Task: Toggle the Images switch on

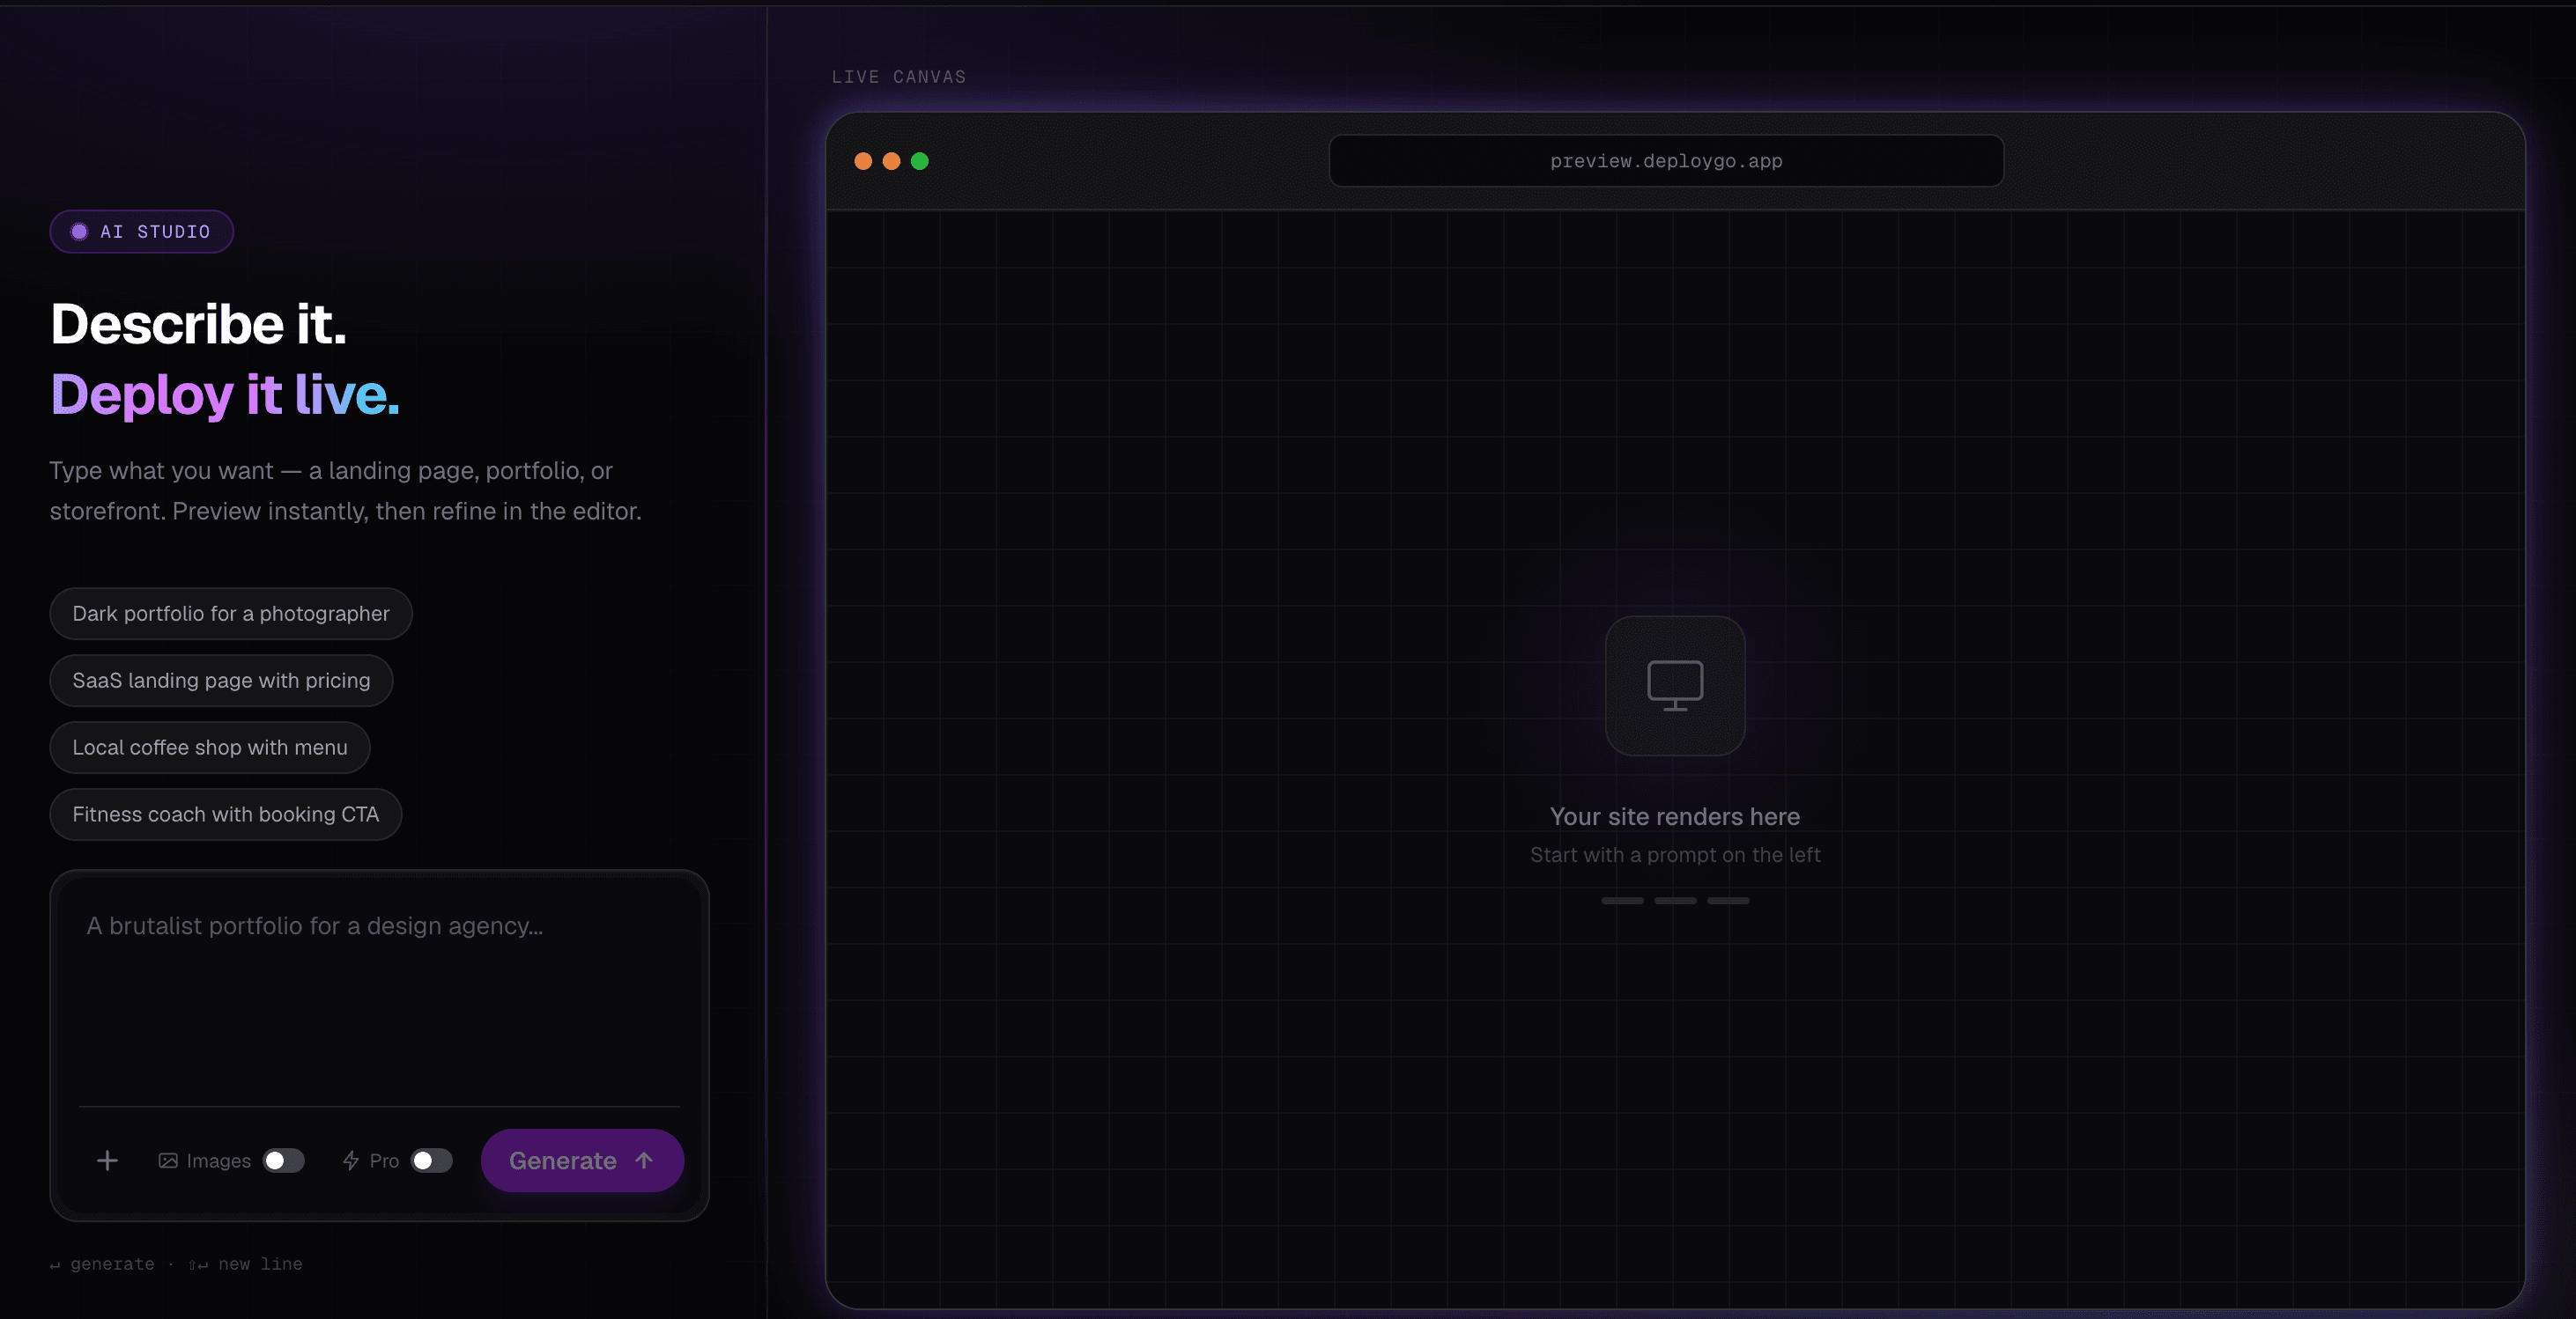Action: (x=284, y=1161)
